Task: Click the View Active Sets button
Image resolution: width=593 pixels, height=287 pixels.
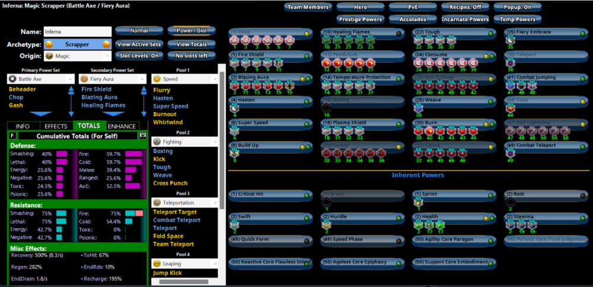Action: point(139,44)
